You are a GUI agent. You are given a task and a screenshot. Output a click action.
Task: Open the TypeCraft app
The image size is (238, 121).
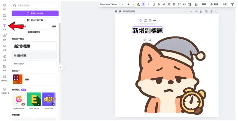pyautogui.click(x=49, y=100)
